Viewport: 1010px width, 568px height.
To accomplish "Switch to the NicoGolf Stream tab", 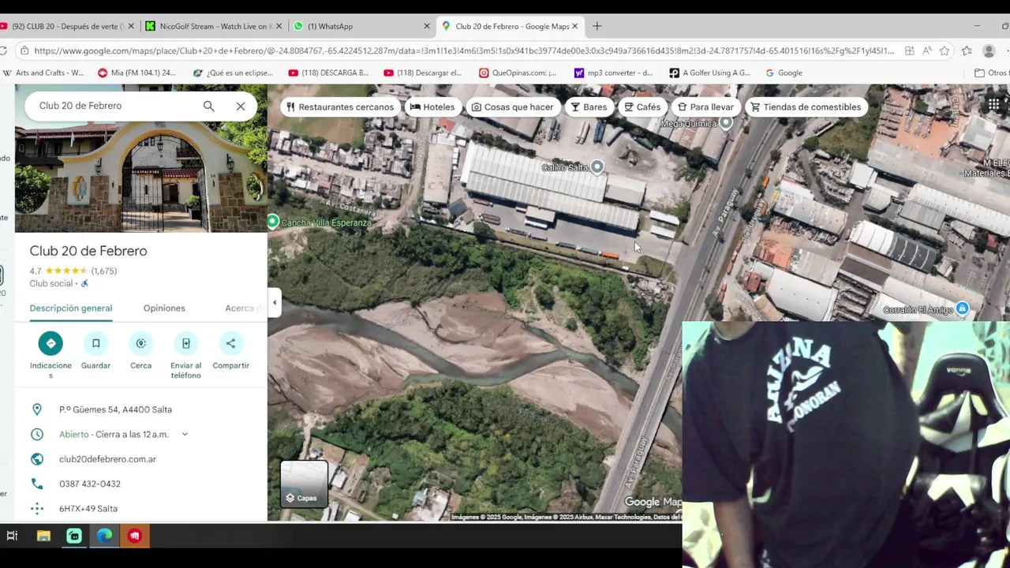I will (x=214, y=26).
